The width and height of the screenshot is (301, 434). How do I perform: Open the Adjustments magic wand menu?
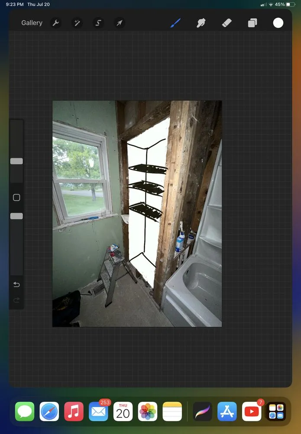(x=77, y=23)
